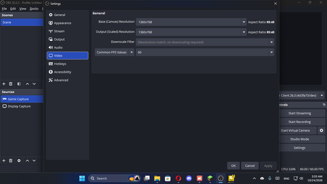Click Start Streaming in OBS controls
Screen dimensions: 327x184
pyautogui.click(x=302, y=113)
